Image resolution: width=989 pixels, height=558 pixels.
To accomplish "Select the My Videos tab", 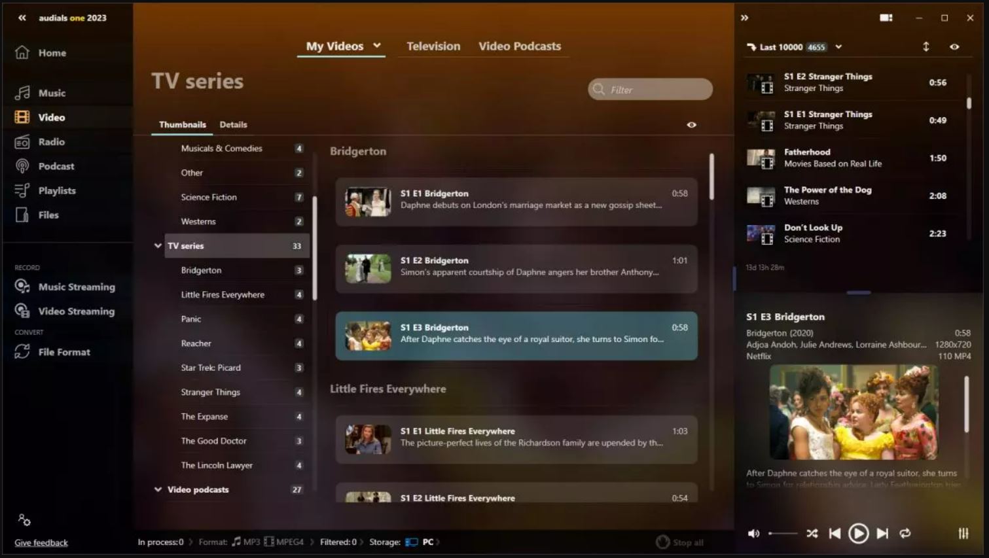I will pyautogui.click(x=334, y=46).
